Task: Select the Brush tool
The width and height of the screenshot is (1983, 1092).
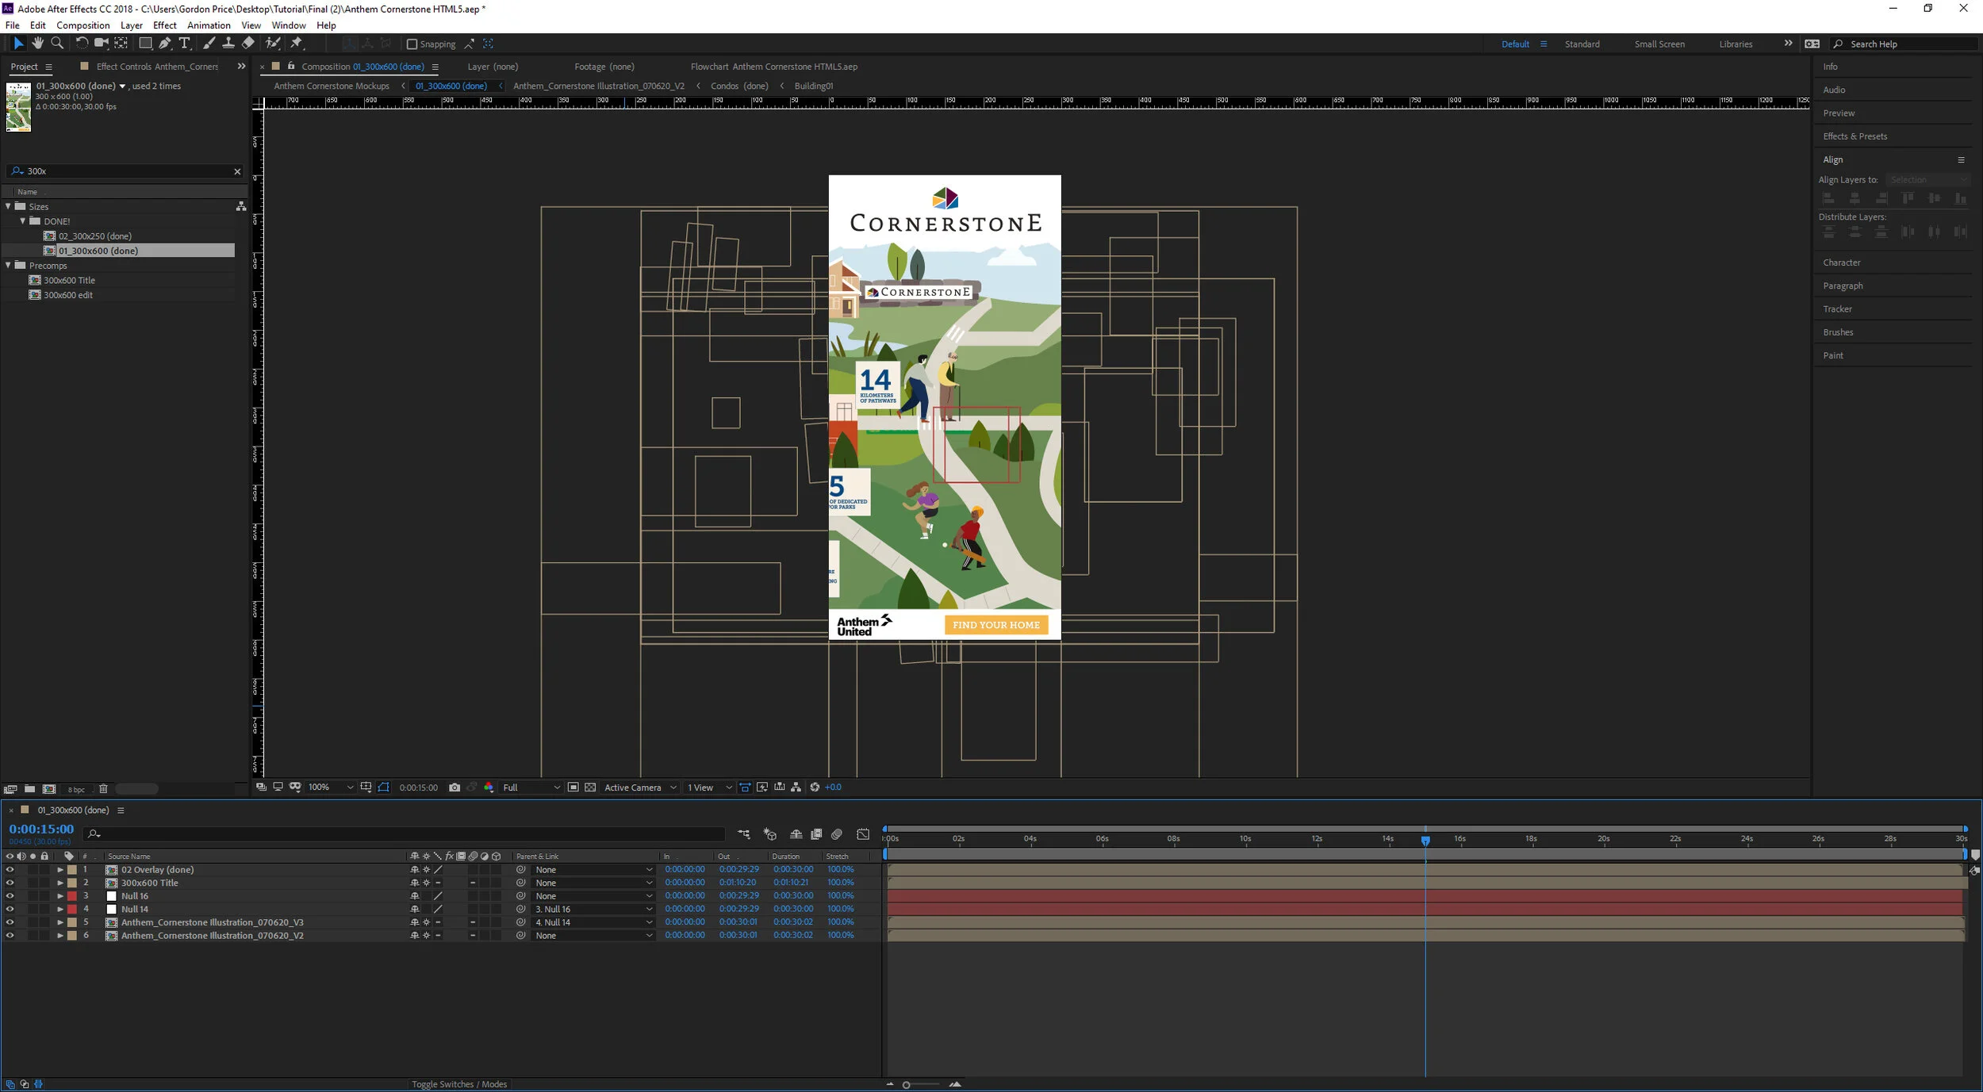Action: pyautogui.click(x=209, y=44)
